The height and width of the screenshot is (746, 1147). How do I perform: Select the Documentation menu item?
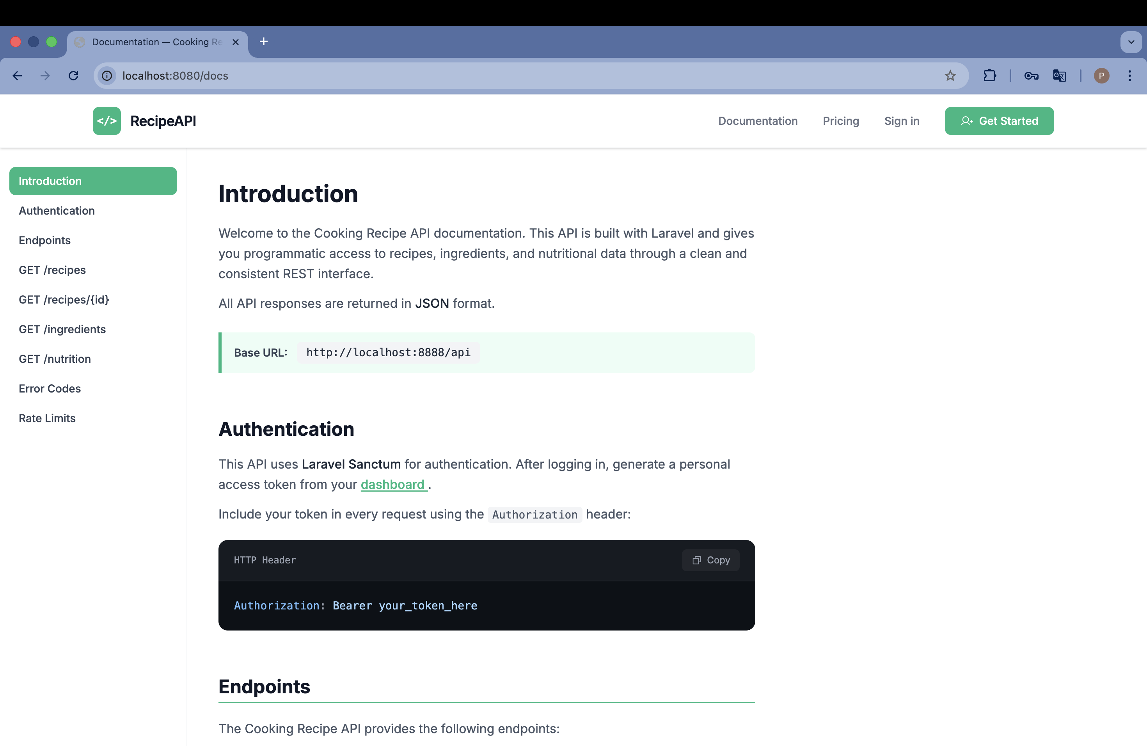758,121
